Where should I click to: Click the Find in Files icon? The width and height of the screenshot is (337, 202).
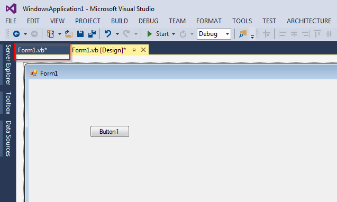pyautogui.click(x=243, y=34)
